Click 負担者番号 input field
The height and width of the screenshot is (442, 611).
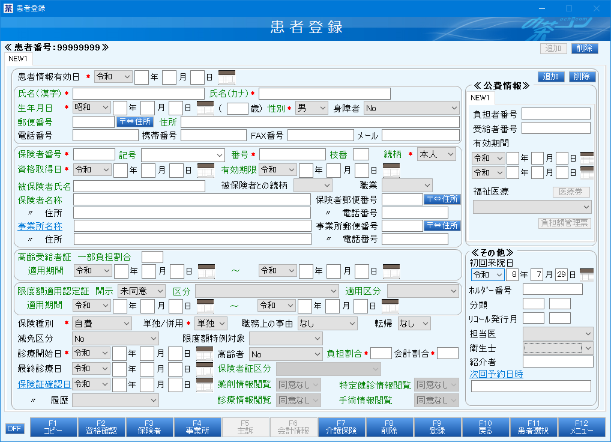556,114
